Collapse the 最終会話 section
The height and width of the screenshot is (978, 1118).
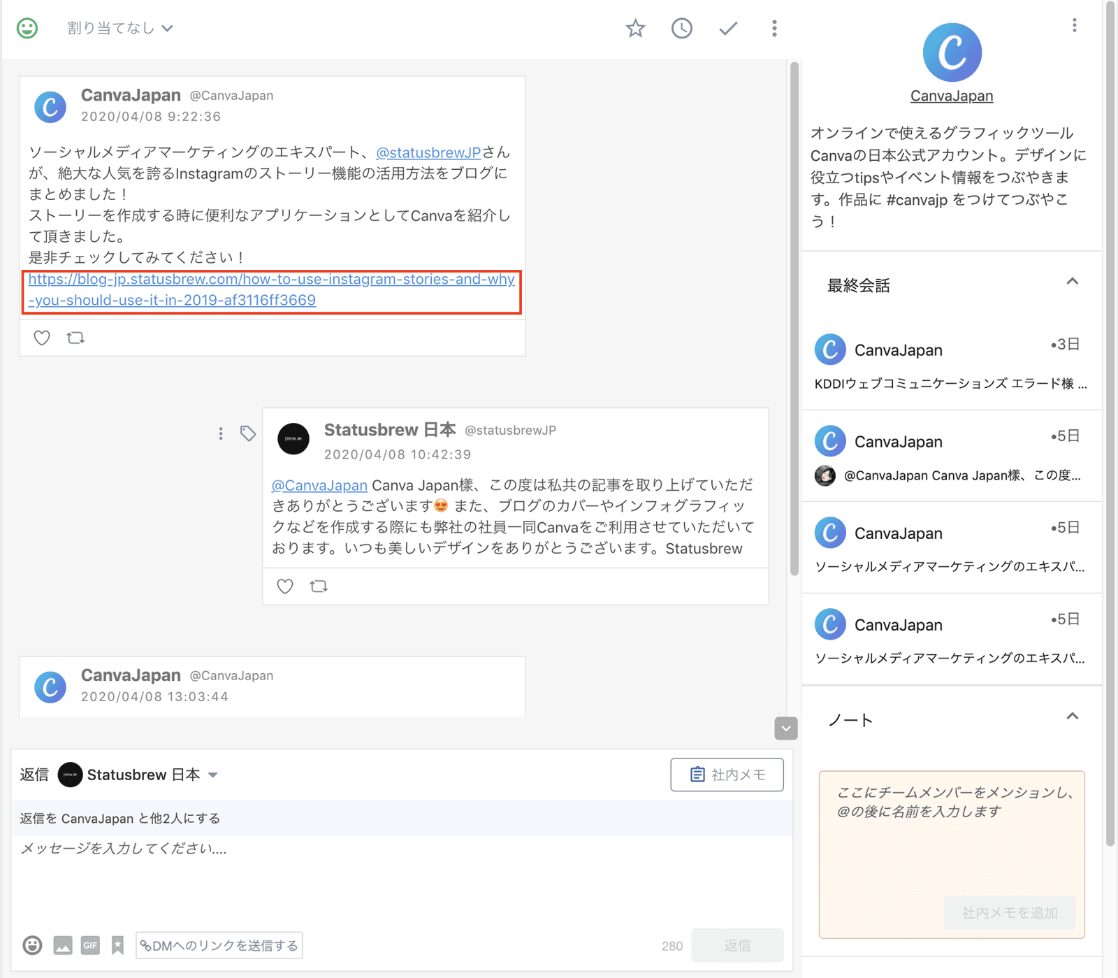(1072, 282)
